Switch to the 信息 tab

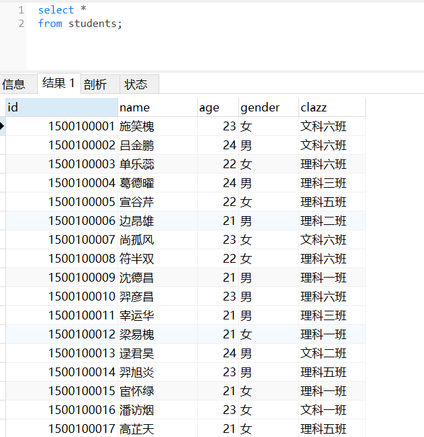pos(19,84)
